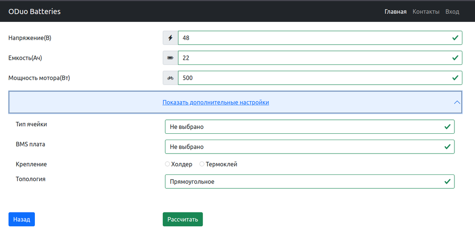
Task: Select the Холдер mounting option
Action: pos(167,163)
